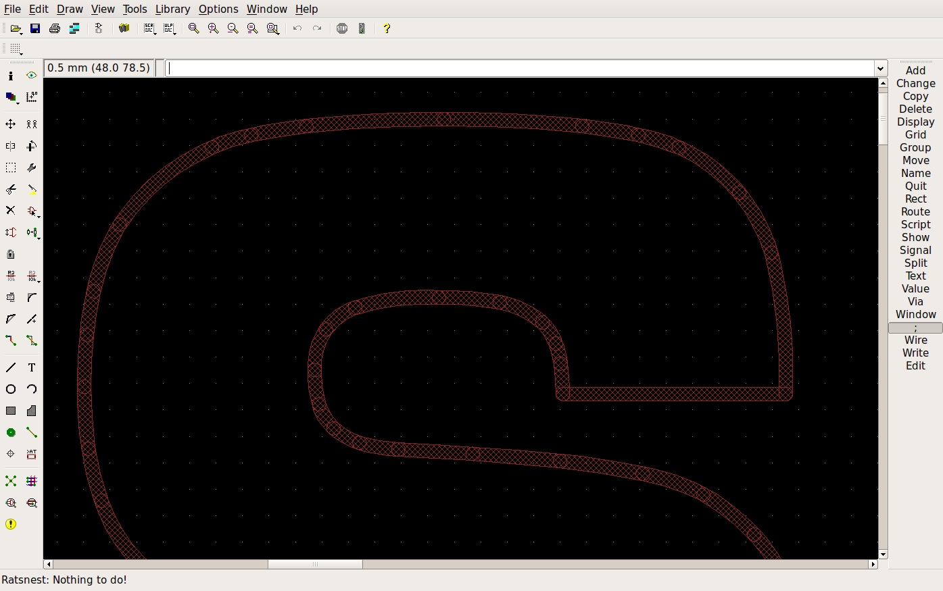
Task: Open the CAM processor icon
Action: (74, 28)
